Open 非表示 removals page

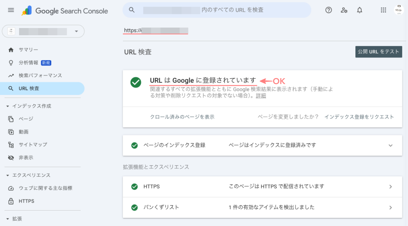click(26, 157)
